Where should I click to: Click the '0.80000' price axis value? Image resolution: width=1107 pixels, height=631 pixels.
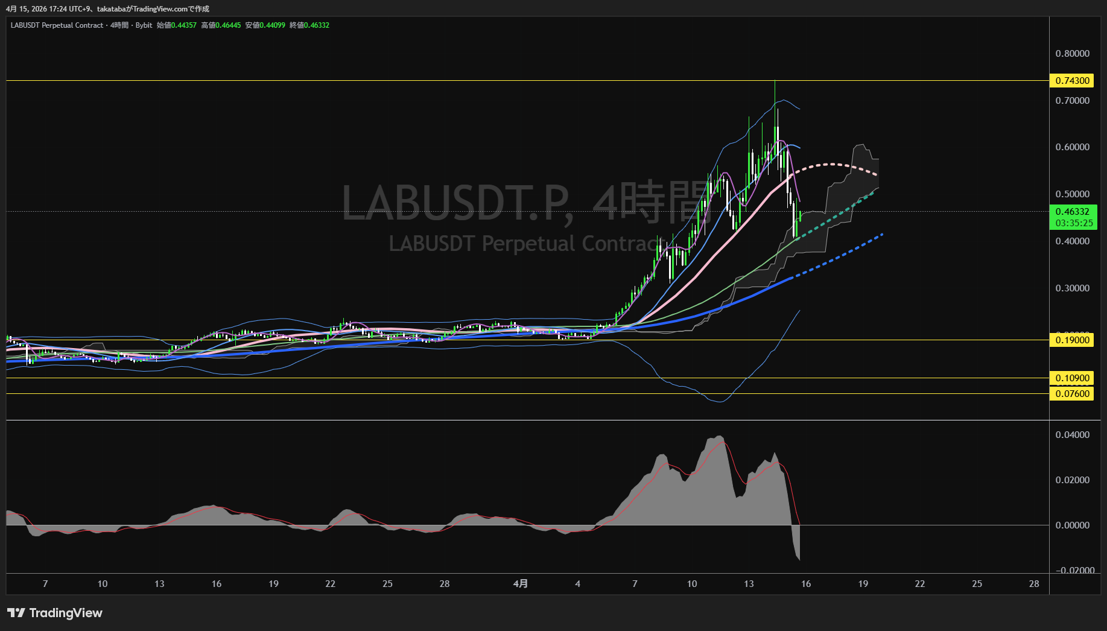1072,54
